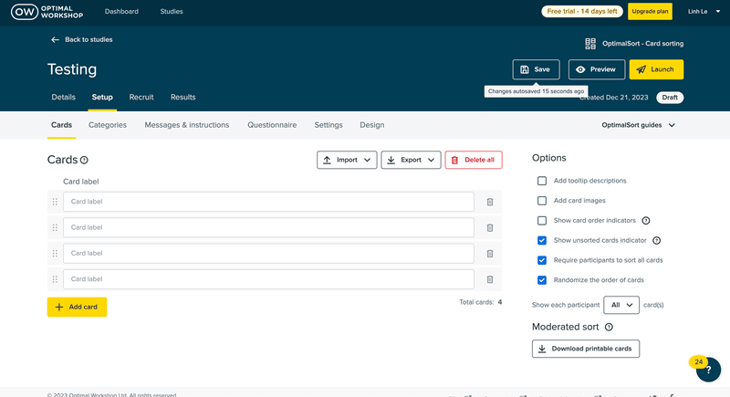
Task: Go to the Recruit tab
Action: click(141, 97)
